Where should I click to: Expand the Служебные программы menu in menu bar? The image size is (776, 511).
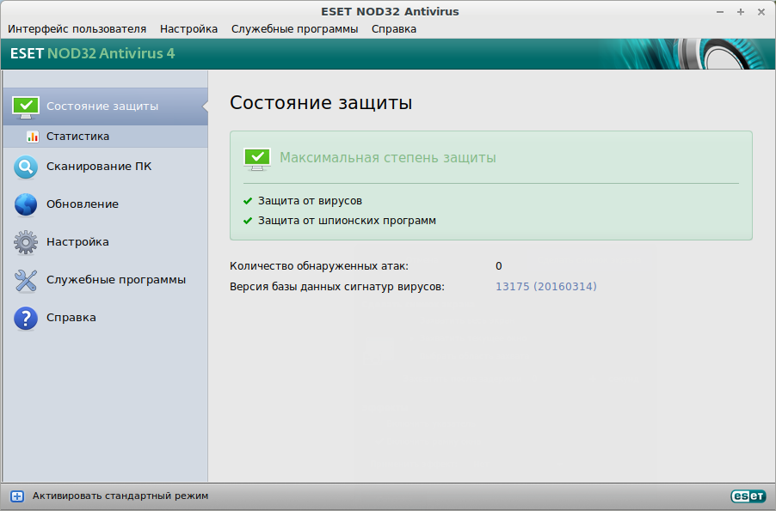click(x=294, y=28)
